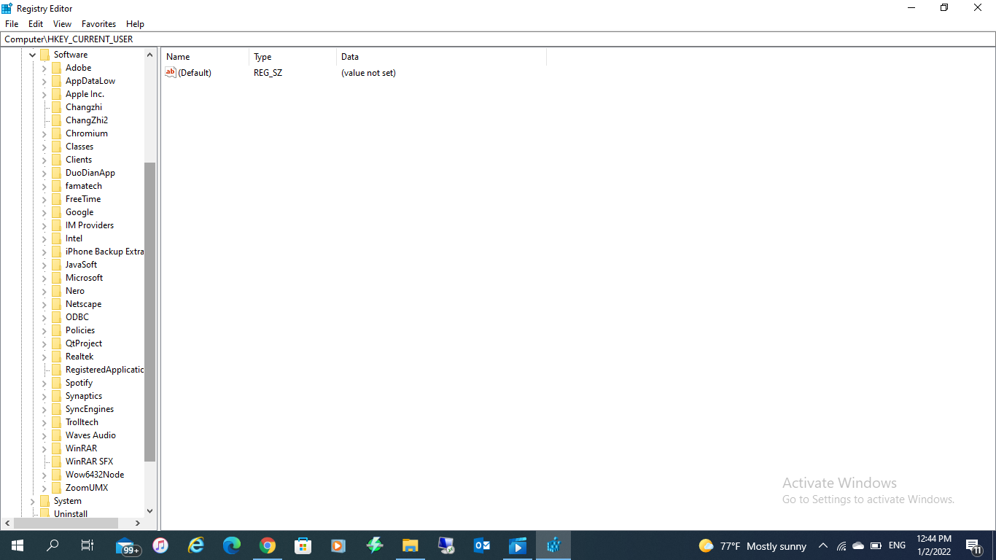Open the Edit menu

pos(36,24)
